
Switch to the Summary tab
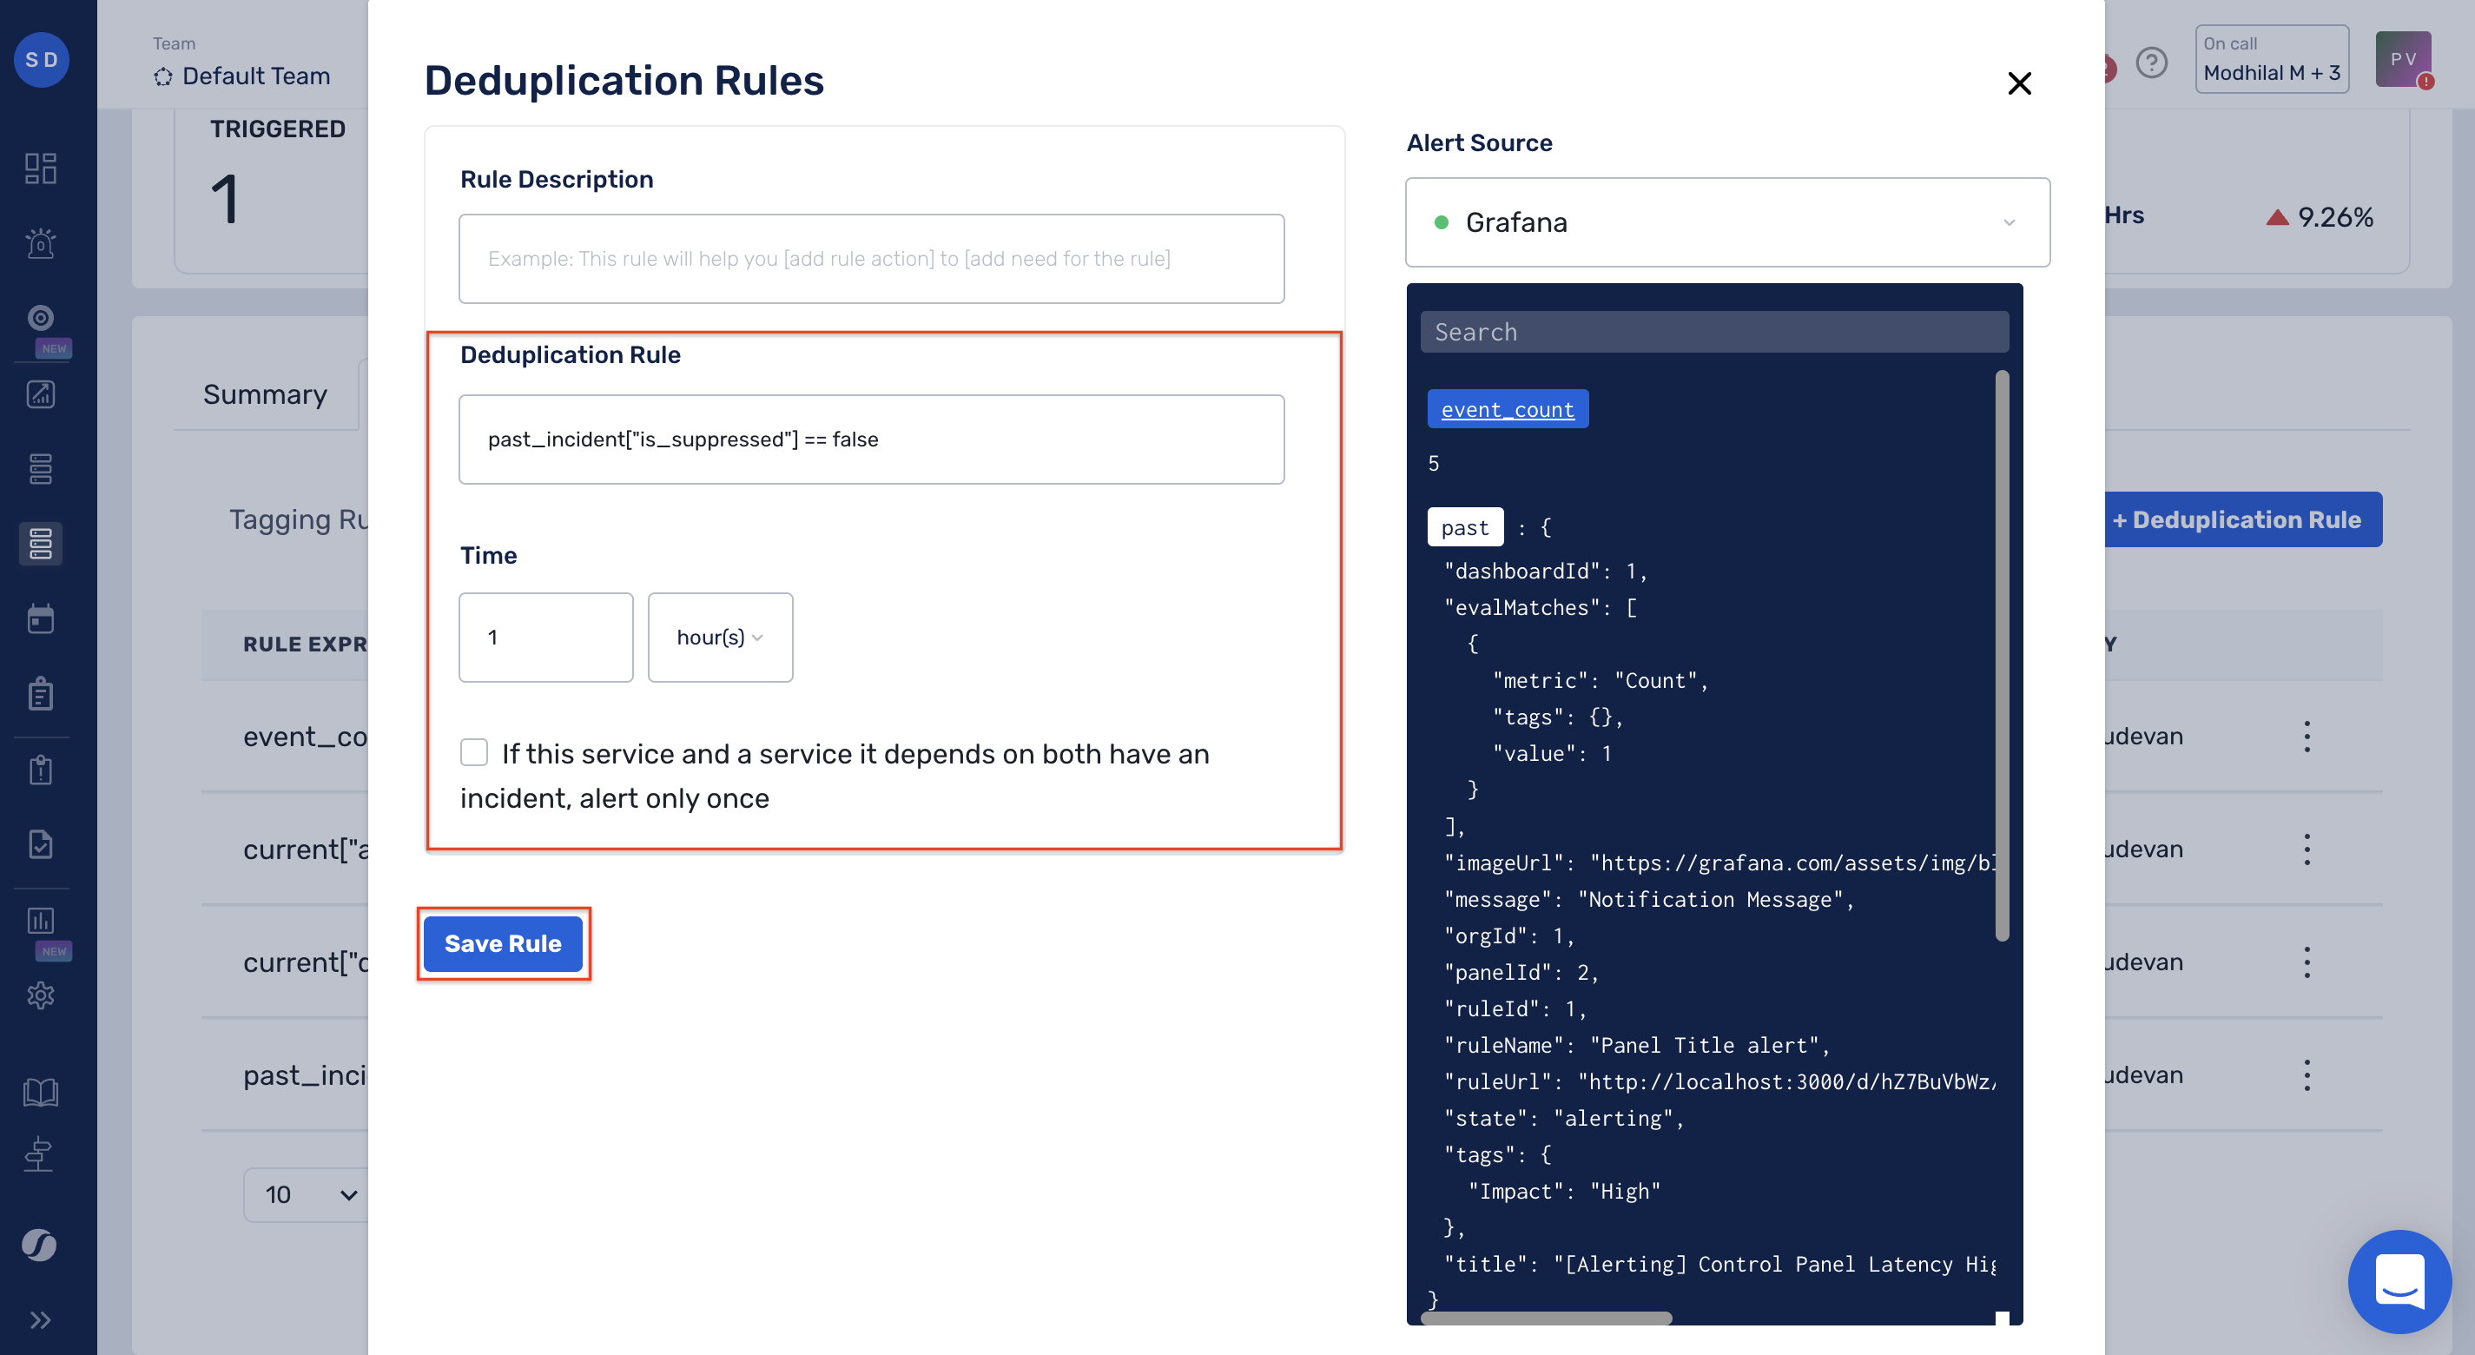click(265, 394)
